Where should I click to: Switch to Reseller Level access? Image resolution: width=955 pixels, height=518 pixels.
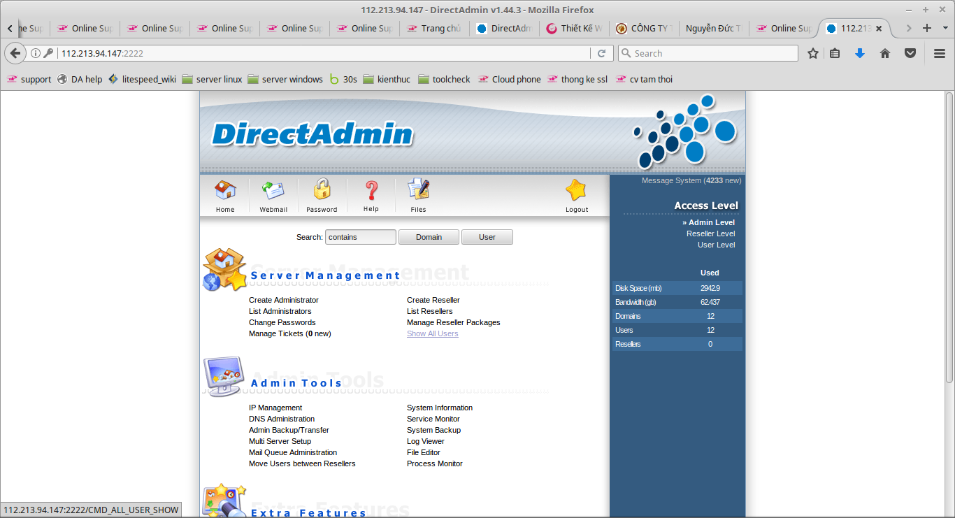[x=711, y=233]
